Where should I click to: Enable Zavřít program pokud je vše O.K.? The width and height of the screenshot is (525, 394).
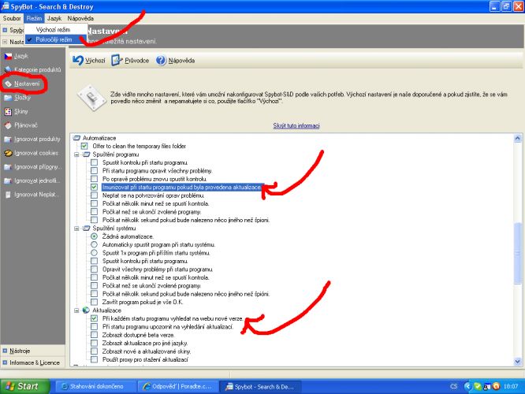[94, 302]
